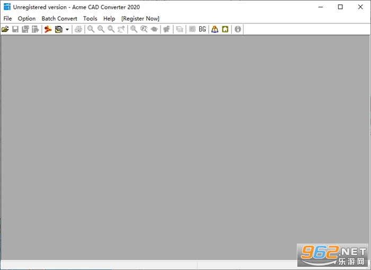Click the Open file folder icon
371x270 pixels.
(5, 29)
